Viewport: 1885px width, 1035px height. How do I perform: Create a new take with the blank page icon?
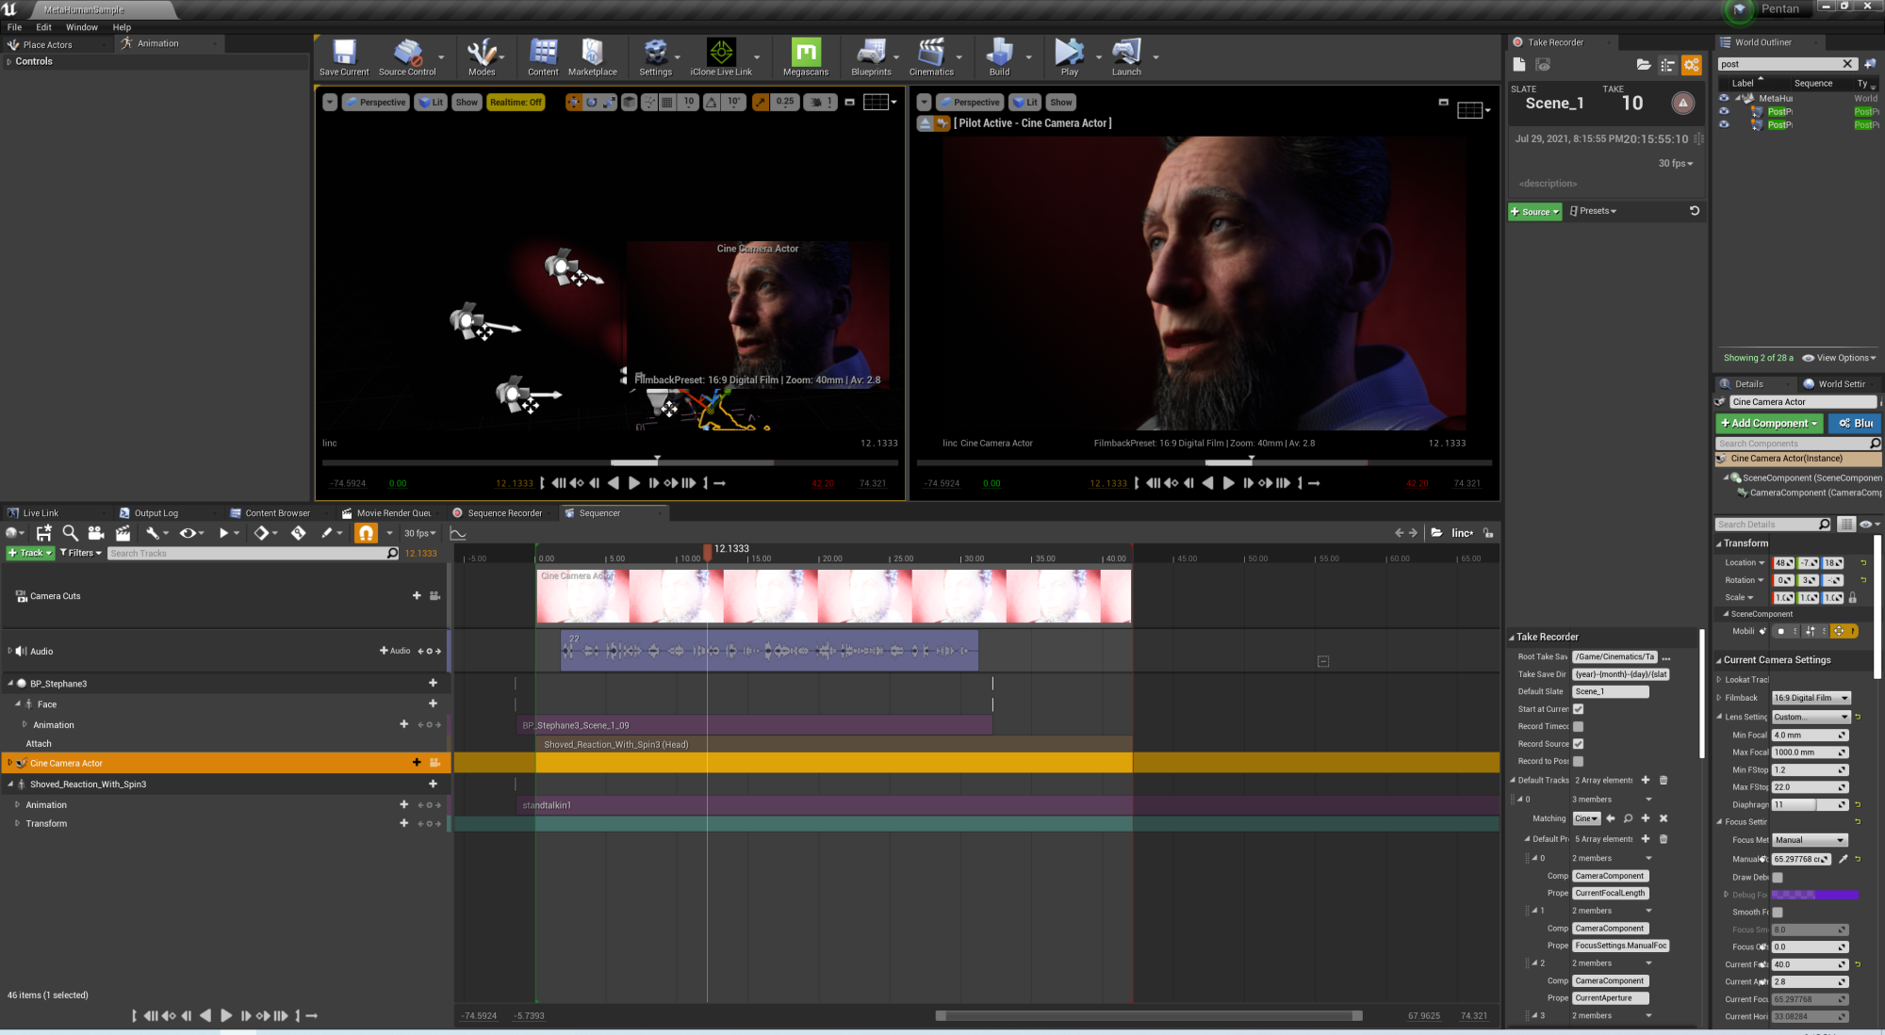pos(1519,64)
